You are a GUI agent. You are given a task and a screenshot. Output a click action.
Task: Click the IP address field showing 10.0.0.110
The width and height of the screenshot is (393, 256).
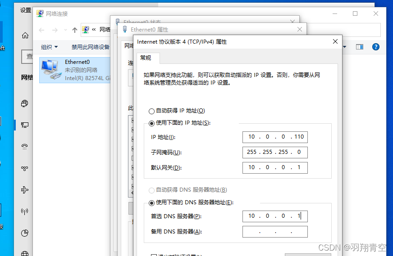click(275, 137)
